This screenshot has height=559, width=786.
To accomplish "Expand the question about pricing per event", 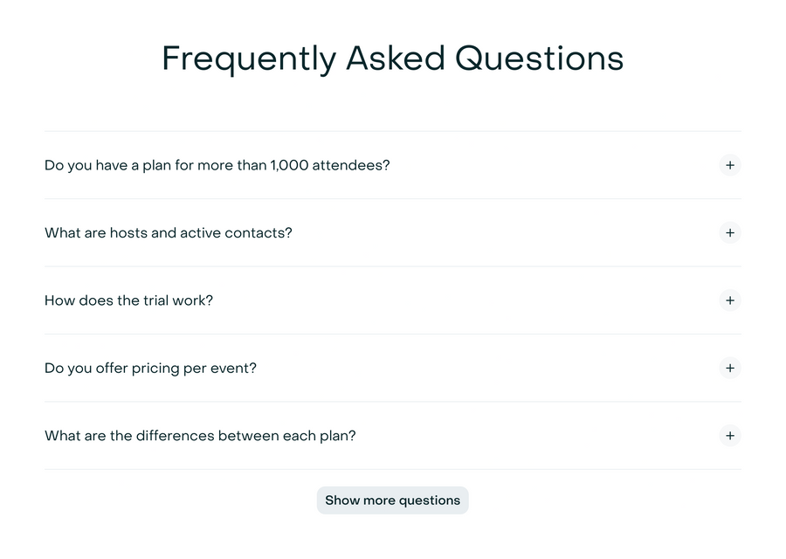I will pyautogui.click(x=150, y=368).
